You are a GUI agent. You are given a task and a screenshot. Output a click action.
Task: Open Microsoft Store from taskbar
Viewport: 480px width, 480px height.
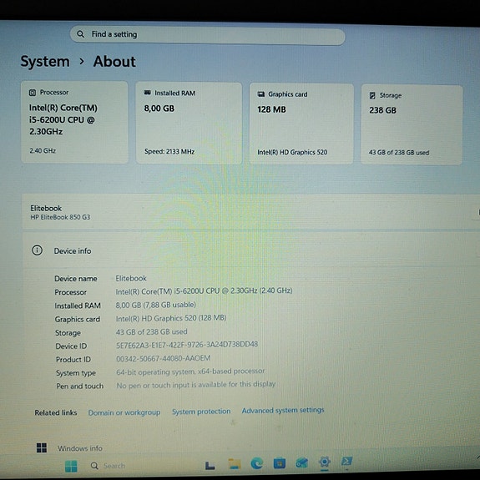pos(279,463)
